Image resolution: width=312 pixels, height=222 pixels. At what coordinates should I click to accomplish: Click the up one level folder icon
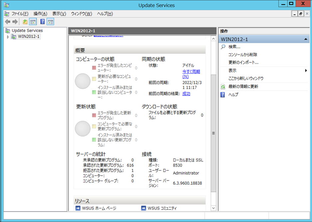(x=25, y=22)
